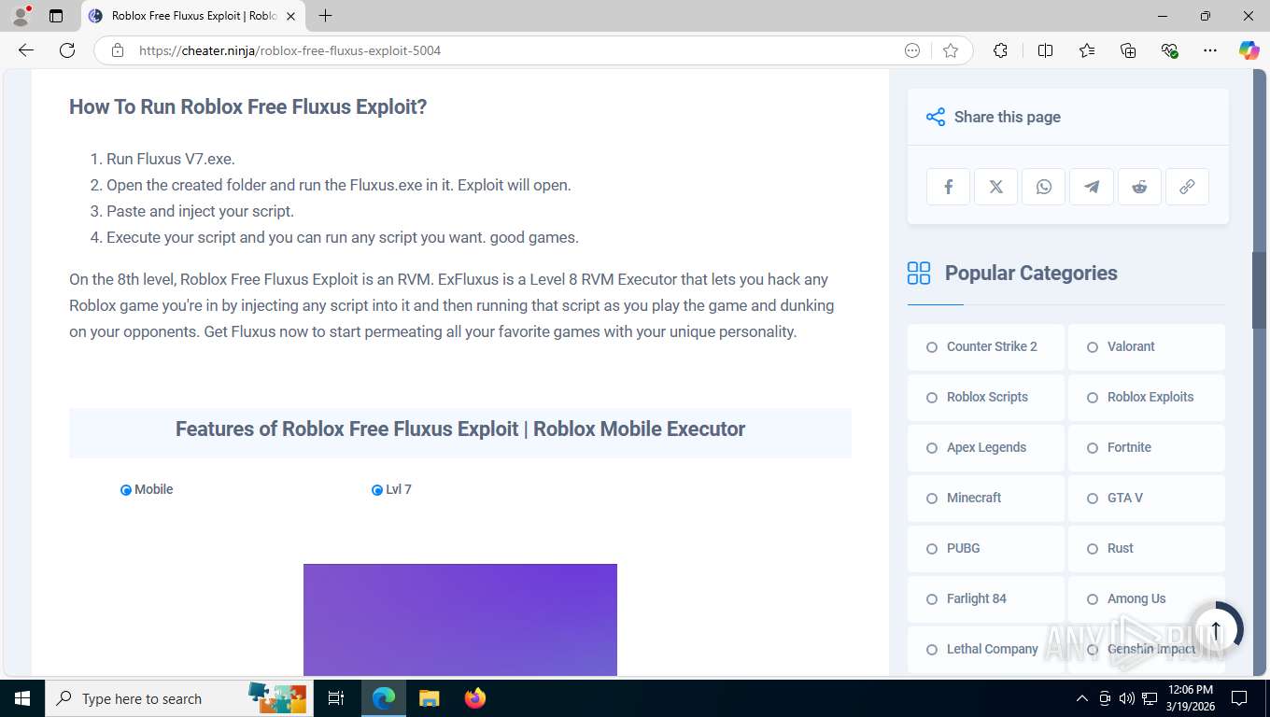This screenshot has height=717, width=1270.
Task: Copy page link icon
Action: (x=1187, y=187)
